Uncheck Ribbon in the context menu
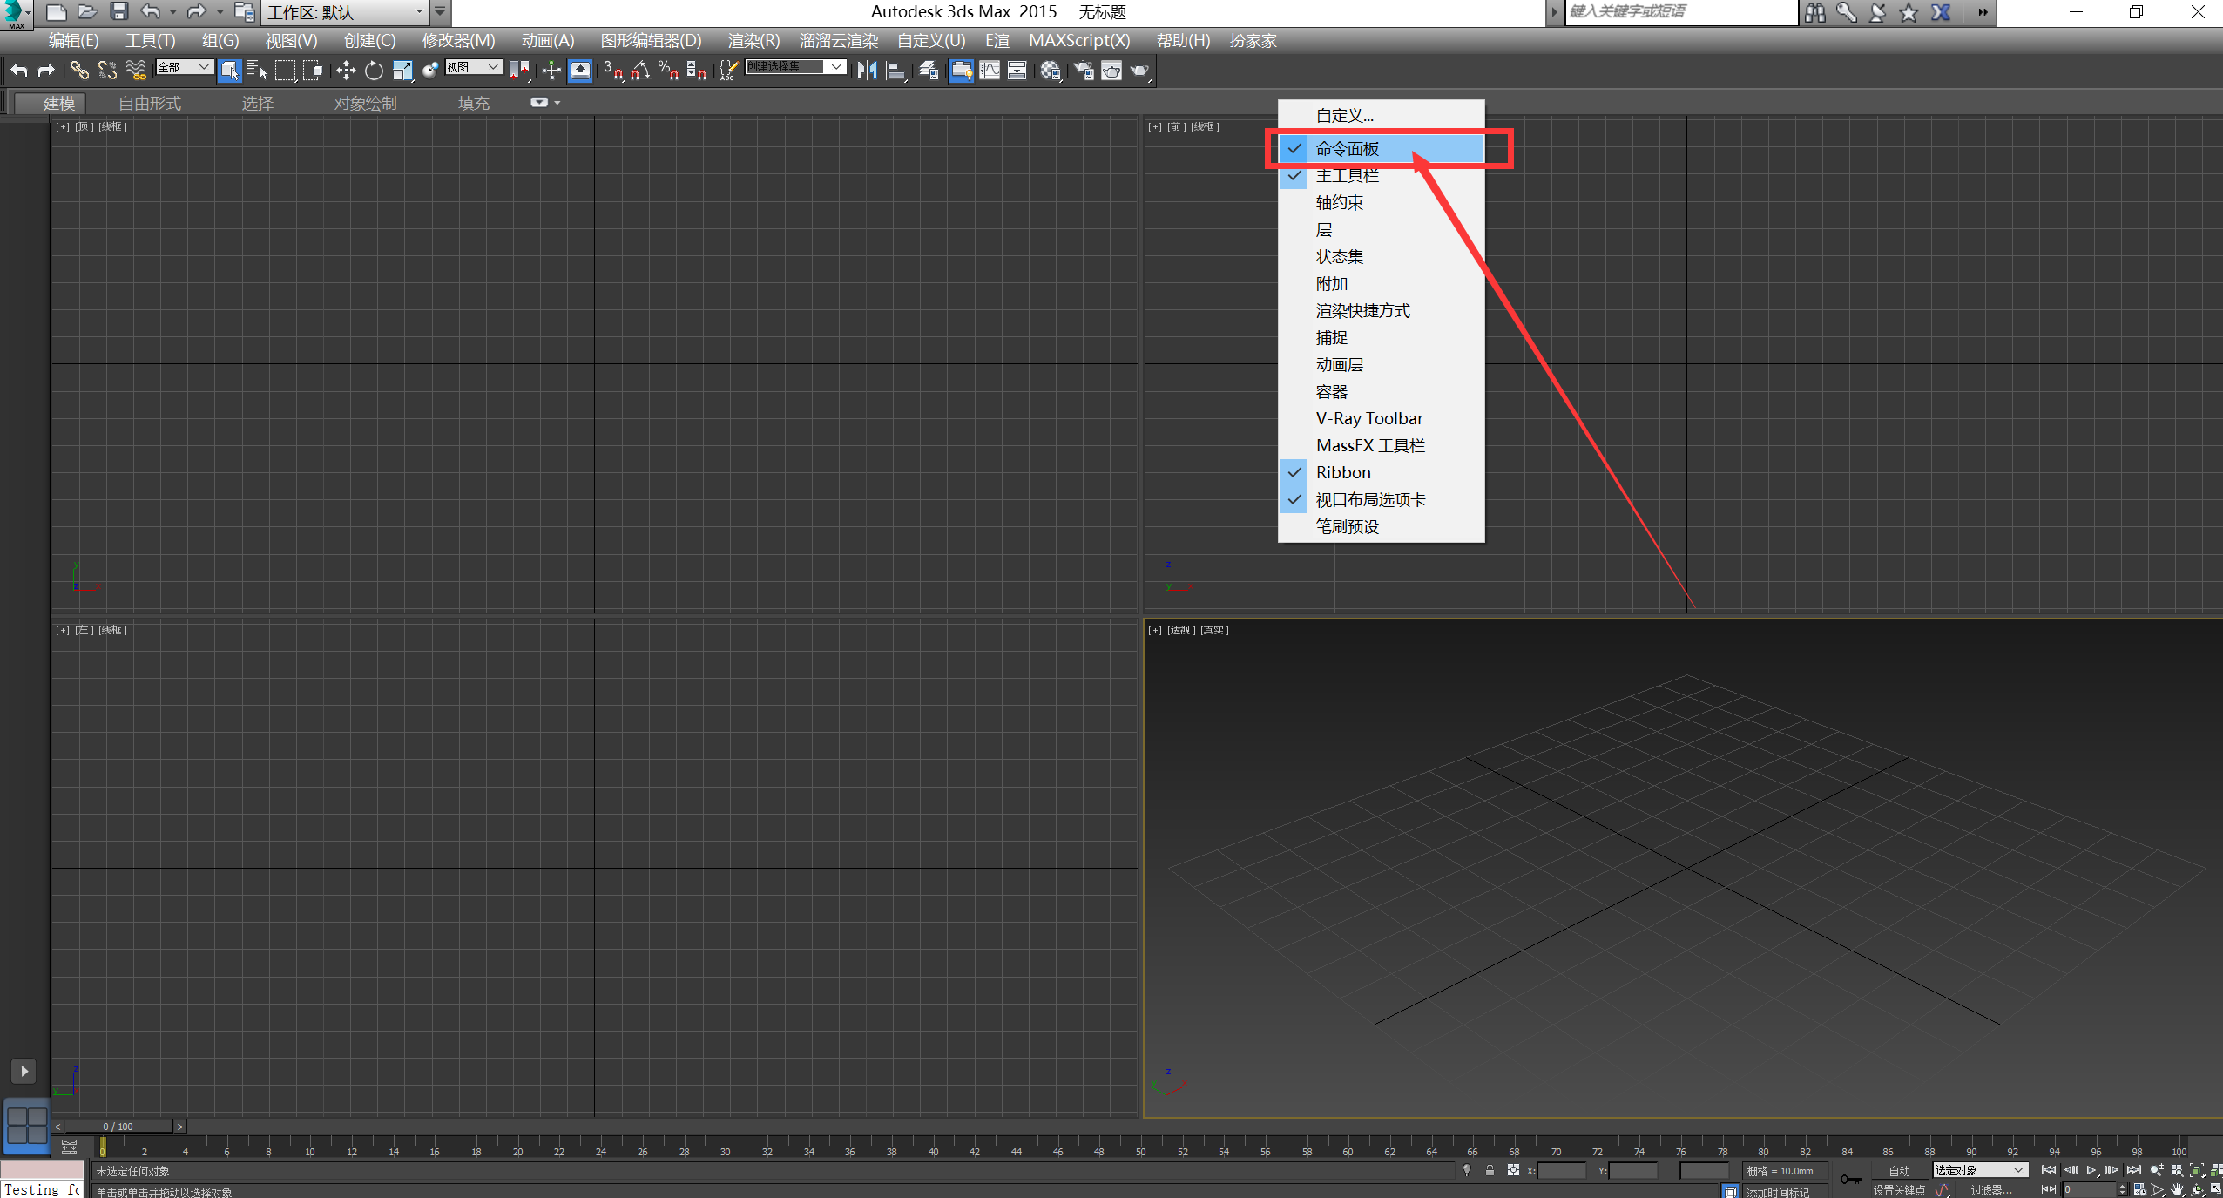 [1382, 472]
